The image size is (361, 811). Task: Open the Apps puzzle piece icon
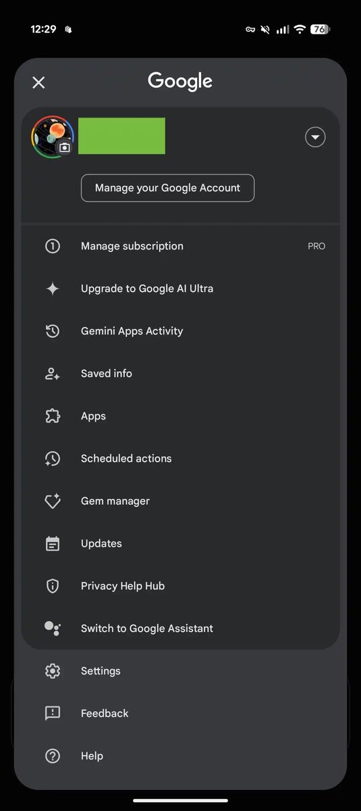(x=53, y=416)
